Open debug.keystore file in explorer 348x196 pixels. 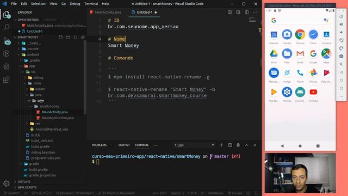tap(43, 152)
